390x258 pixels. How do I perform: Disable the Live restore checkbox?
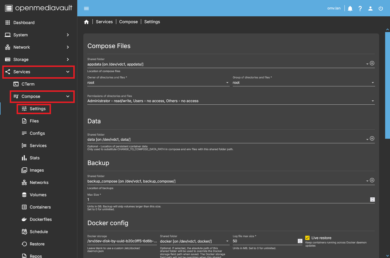coord(307,238)
